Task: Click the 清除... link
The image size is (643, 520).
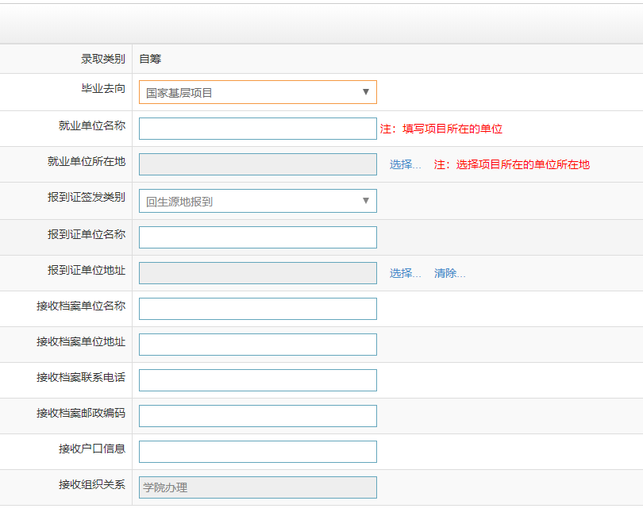Action: click(450, 274)
